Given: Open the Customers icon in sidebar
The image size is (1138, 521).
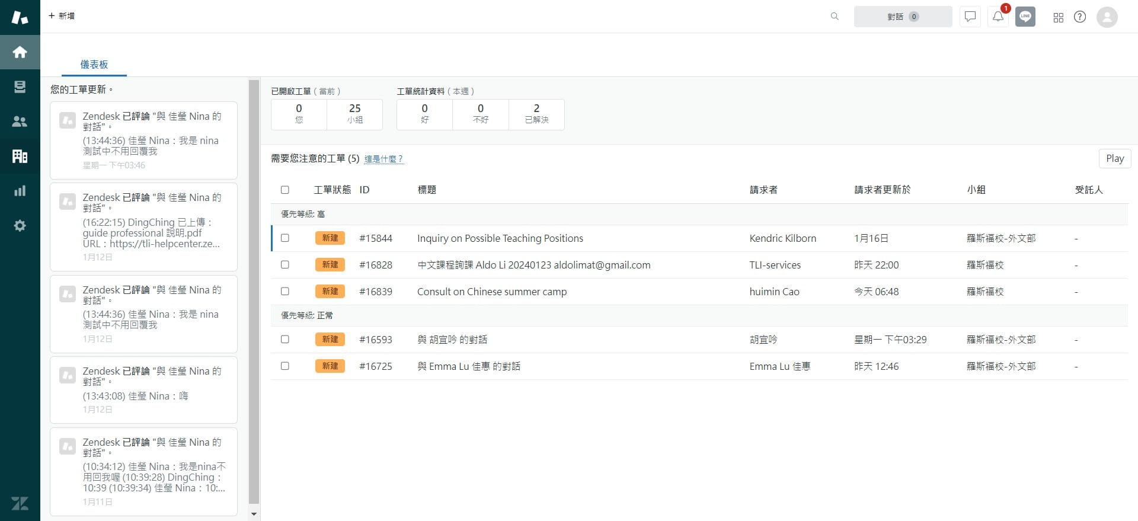Looking at the screenshot, I should [x=20, y=122].
